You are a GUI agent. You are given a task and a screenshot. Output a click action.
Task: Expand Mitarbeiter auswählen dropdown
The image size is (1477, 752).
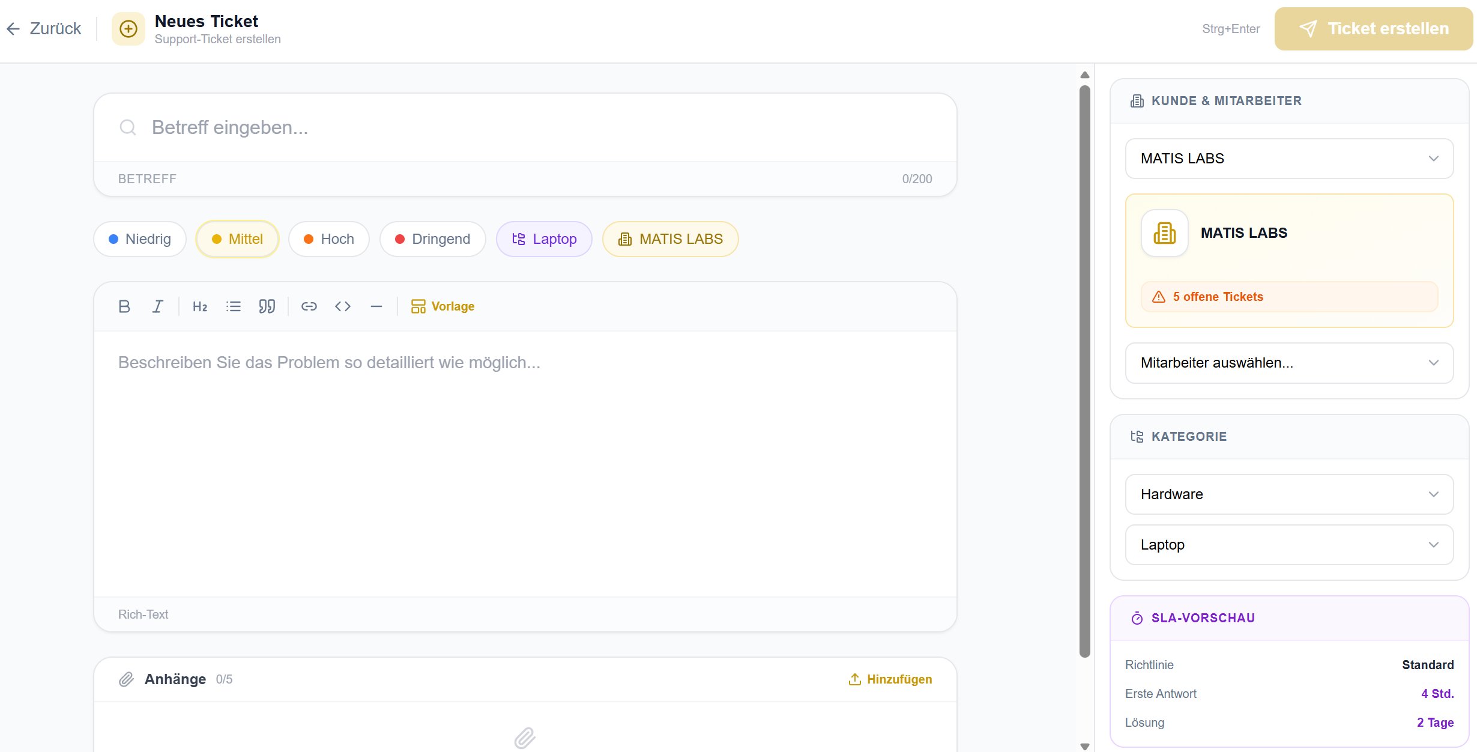pyautogui.click(x=1289, y=363)
